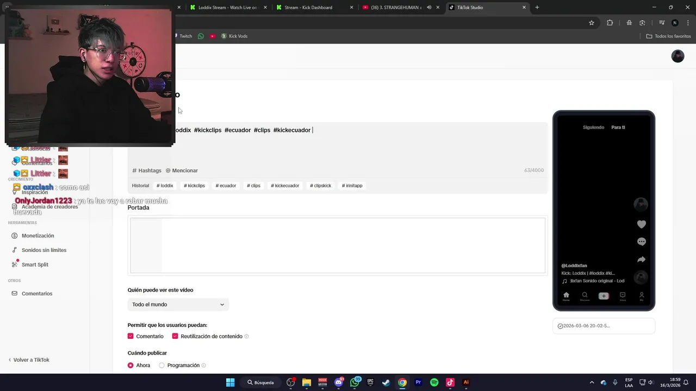
Task: Switch to Stream - Kick Dashboard tab
Action: click(314, 8)
